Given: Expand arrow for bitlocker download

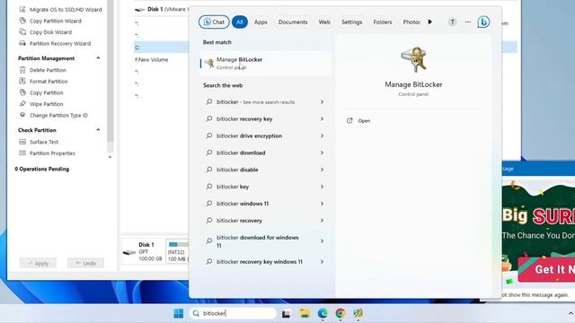Looking at the screenshot, I should click(322, 153).
